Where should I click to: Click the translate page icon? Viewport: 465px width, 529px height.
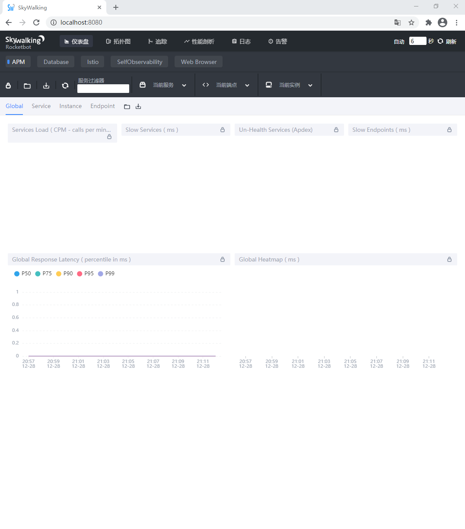(398, 22)
